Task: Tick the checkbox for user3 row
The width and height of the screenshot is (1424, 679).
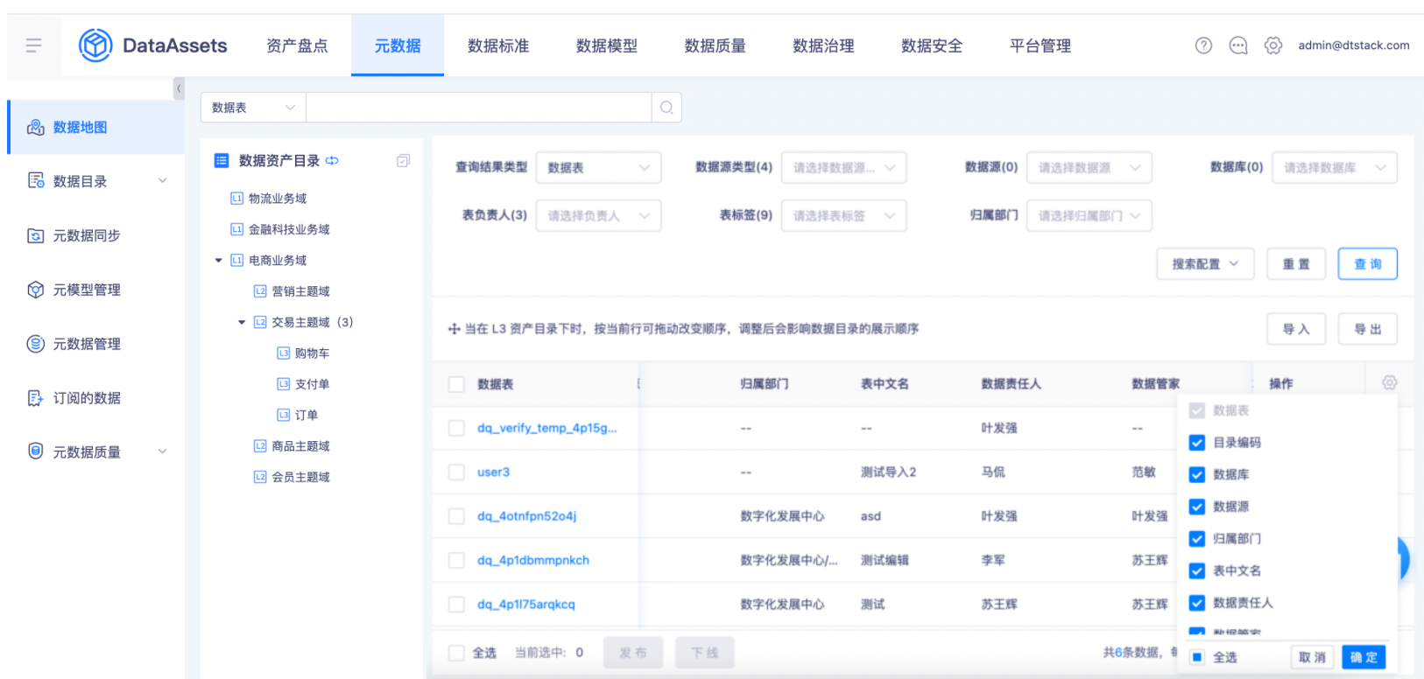Action: [456, 472]
